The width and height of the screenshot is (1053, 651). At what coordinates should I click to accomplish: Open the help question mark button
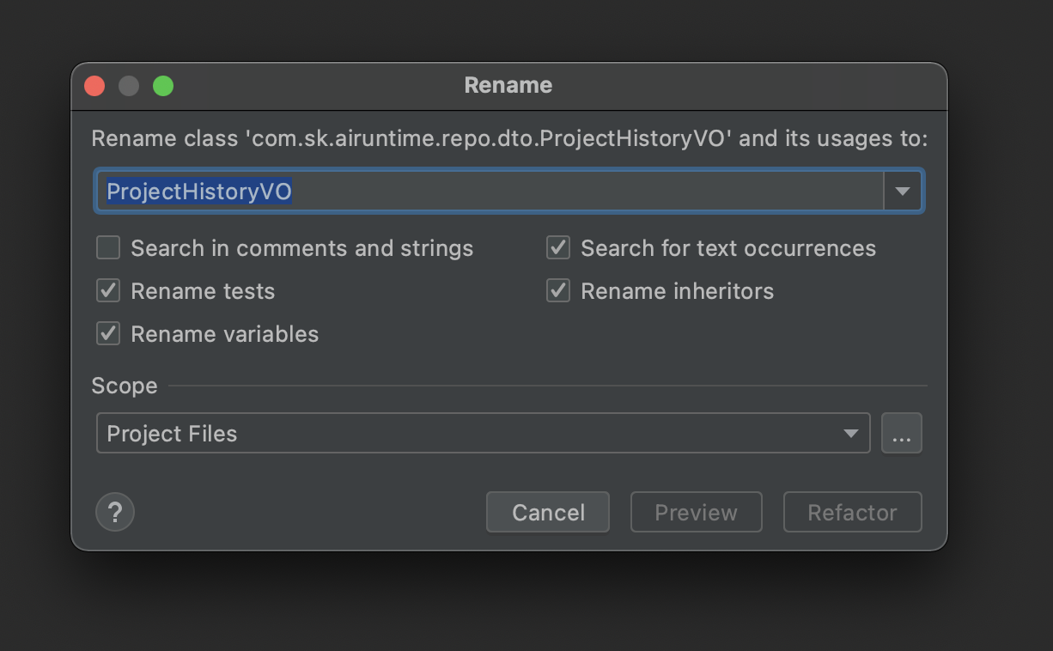(115, 513)
